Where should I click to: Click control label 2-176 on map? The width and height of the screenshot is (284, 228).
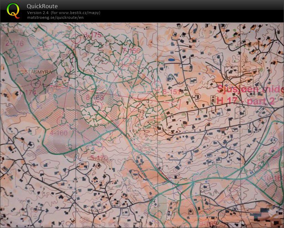(x=15, y=43)
